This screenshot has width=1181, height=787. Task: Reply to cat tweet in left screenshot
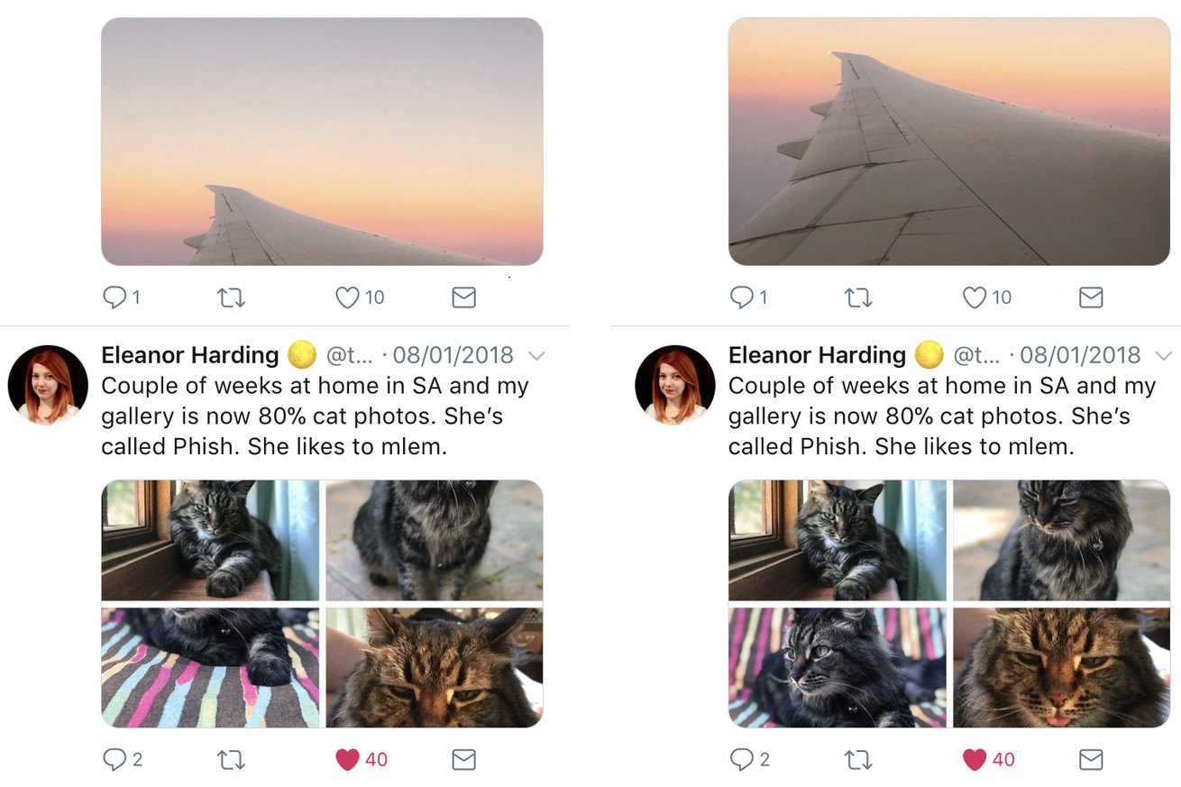(114, 760)
